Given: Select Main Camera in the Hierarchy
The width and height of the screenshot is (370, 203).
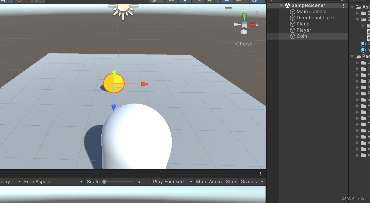Looking at the screenshot, I should tap(311, 12).
